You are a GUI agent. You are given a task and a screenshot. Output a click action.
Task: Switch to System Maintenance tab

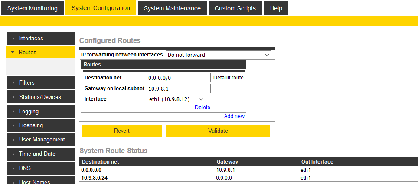tap(172, 8)
